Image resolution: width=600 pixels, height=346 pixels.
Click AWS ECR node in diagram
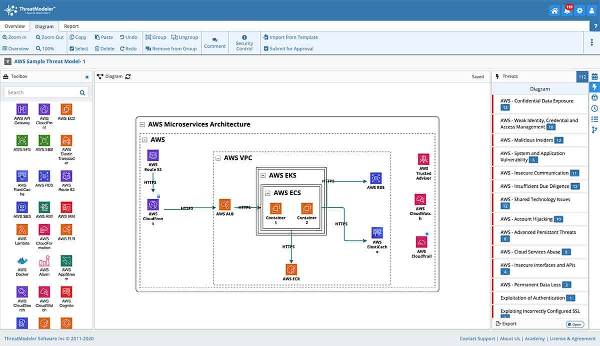pyautogui.click(x=291, y=270)
